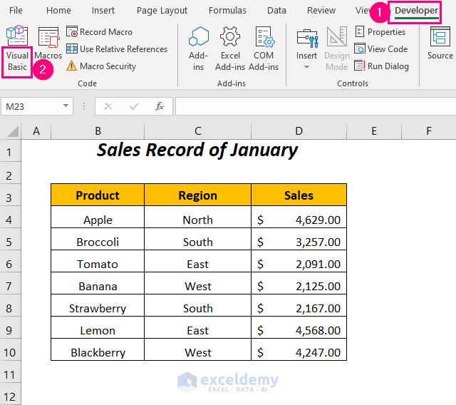Open the Page Layout tab

[162, 11]
